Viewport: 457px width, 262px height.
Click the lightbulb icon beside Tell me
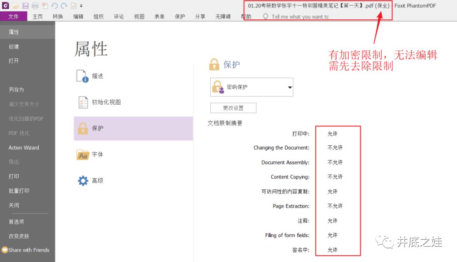tap(266, 16)
